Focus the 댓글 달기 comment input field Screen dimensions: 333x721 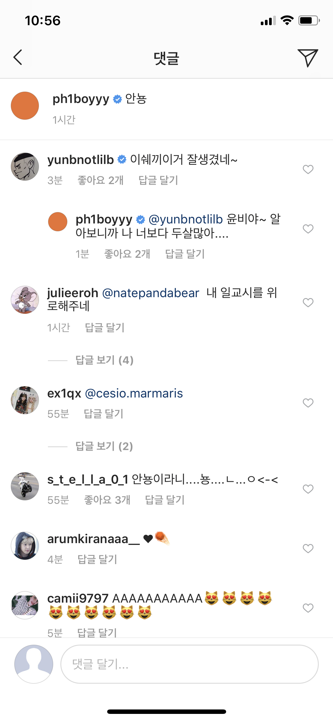[x=189, y=664]
